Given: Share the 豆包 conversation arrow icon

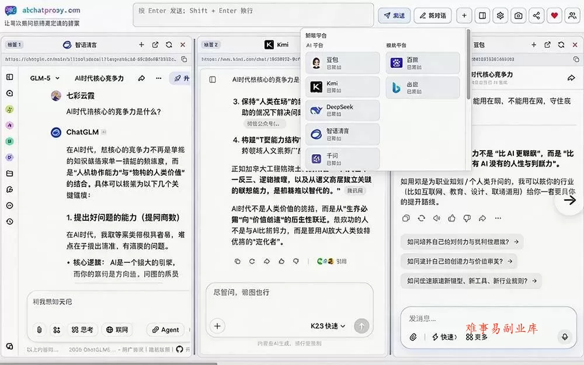Looking at the screenshot, I should coord(571,78).
